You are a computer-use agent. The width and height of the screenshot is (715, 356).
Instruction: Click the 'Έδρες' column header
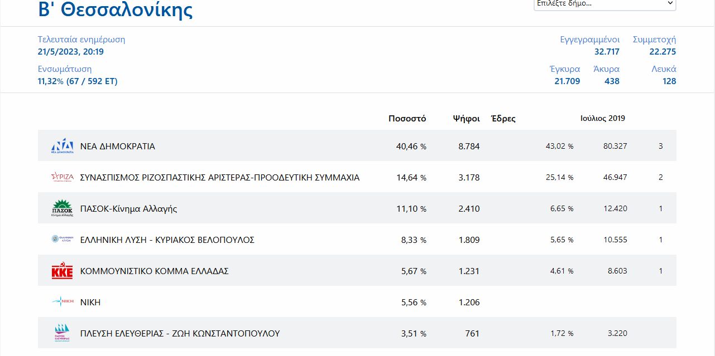click(x=503, y=119)
